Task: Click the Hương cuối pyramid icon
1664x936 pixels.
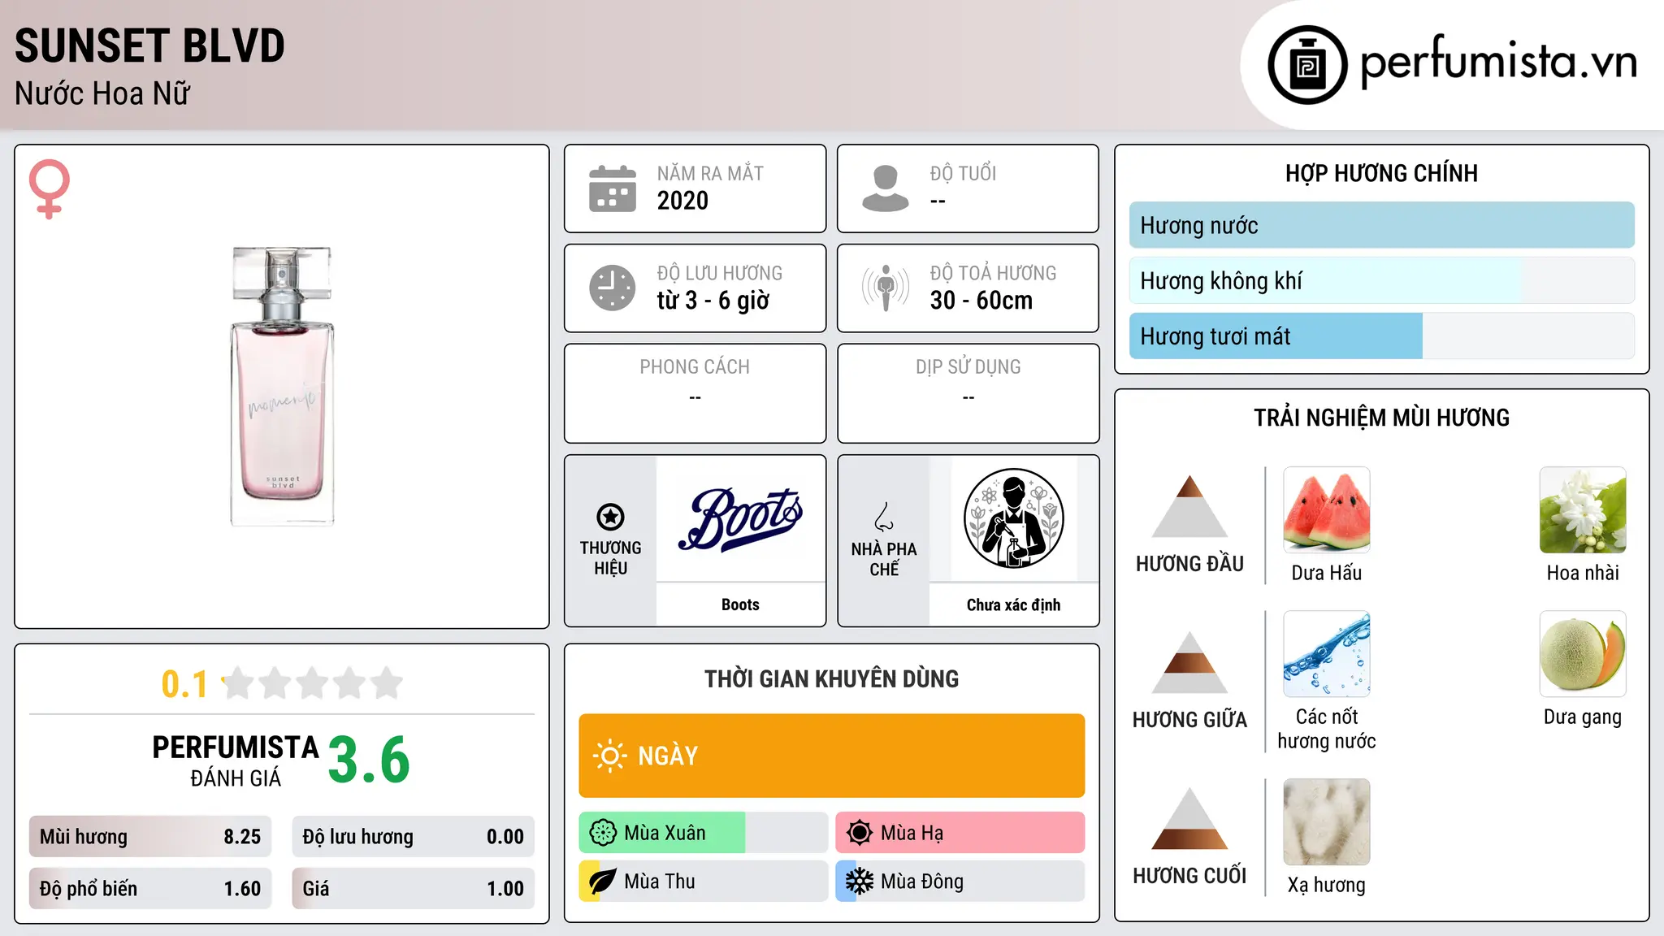Action: 1189,818
